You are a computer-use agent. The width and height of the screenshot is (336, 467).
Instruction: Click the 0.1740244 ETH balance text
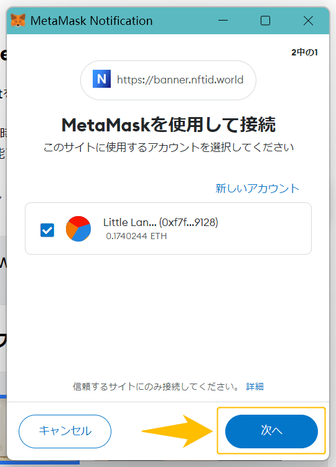tap(136, 236)
